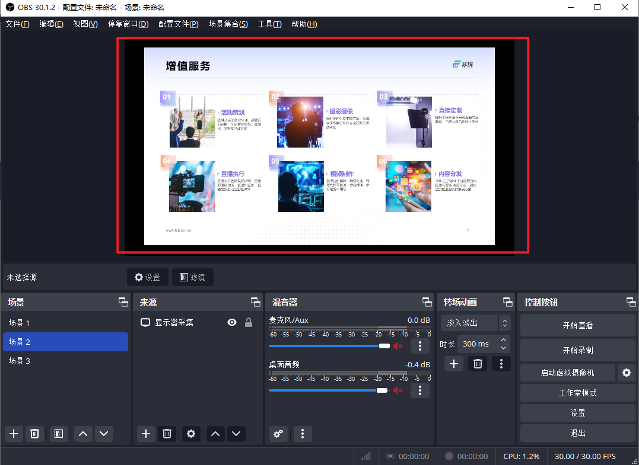Open scene filters icon in Scenes panel
This screenshot has width=639, height=465.
(58, 434)
